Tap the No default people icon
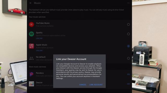 click(x=31, y=58)
